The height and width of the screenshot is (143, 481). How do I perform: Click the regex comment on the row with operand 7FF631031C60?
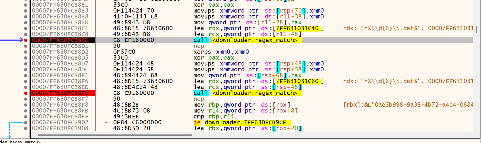click(408, 81)
